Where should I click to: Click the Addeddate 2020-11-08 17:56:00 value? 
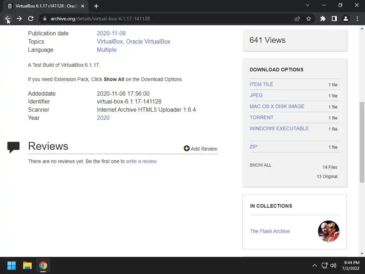123,94
